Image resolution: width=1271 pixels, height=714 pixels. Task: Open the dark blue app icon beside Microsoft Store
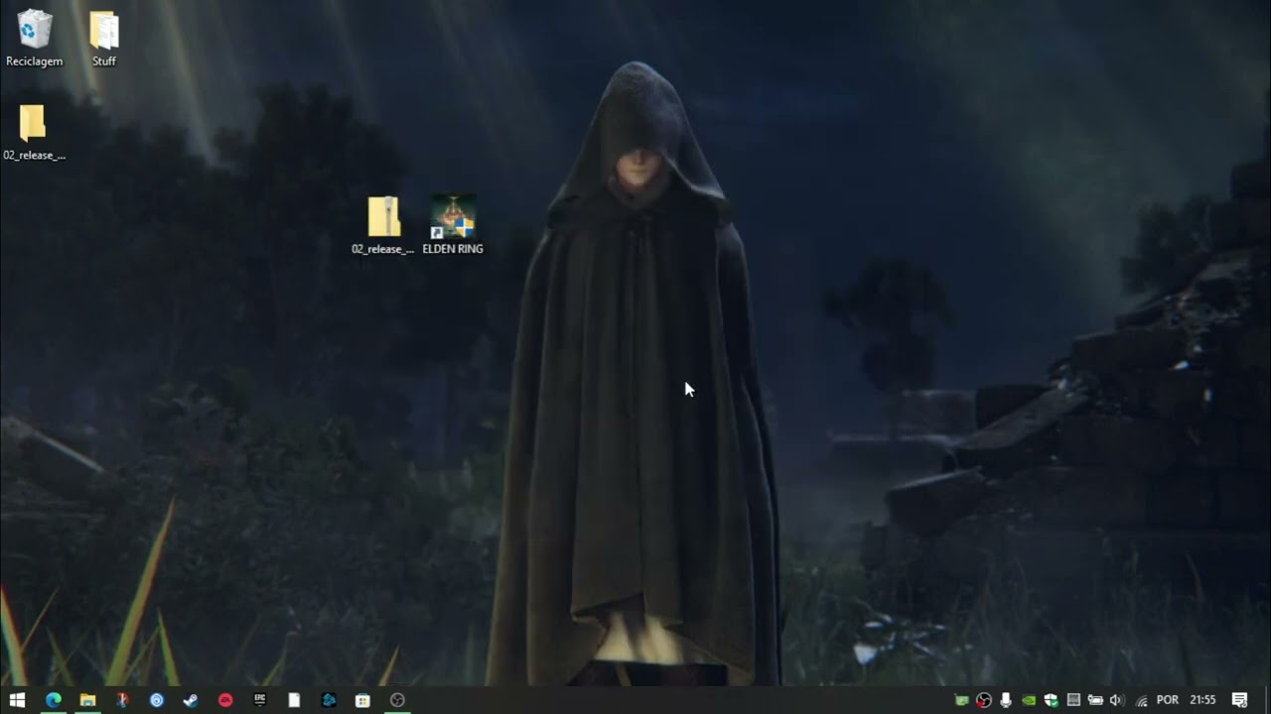coord(329,700)
